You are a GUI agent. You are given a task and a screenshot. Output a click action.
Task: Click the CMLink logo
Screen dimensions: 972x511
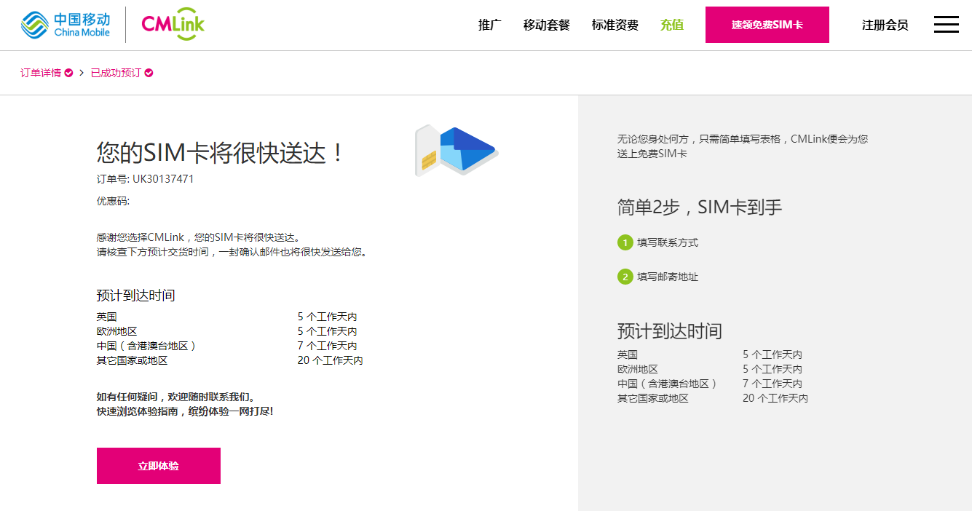tap(173, 24)
